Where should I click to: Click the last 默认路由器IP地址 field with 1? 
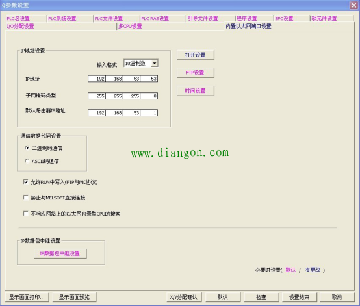point(149,113)
